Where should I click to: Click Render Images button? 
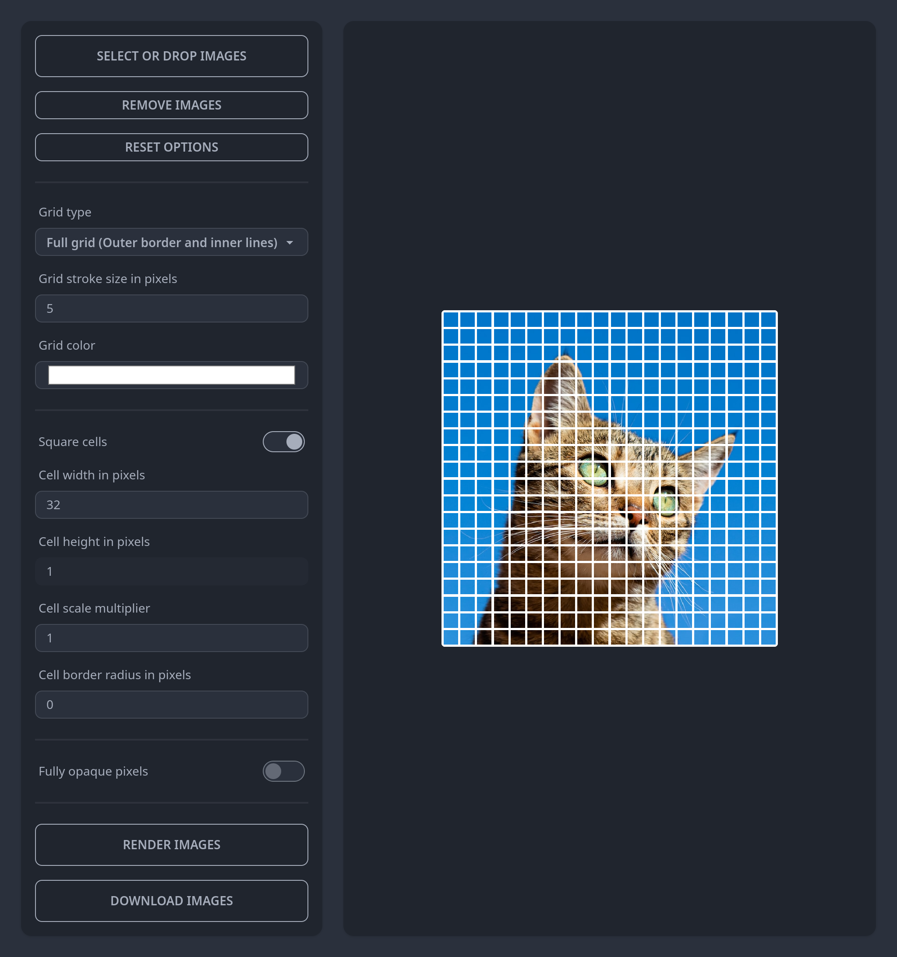point(171,845)
